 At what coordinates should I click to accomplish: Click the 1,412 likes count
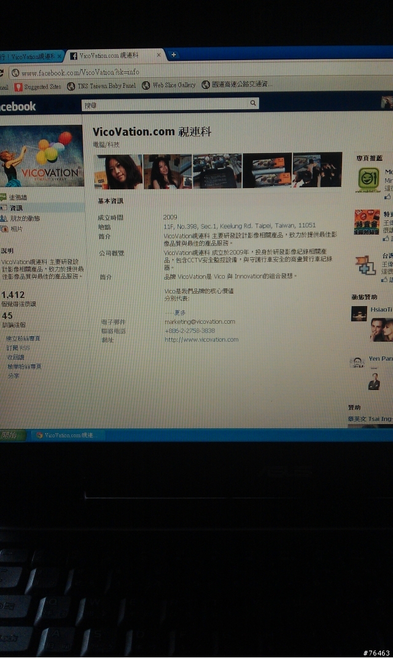click(13, 295)
